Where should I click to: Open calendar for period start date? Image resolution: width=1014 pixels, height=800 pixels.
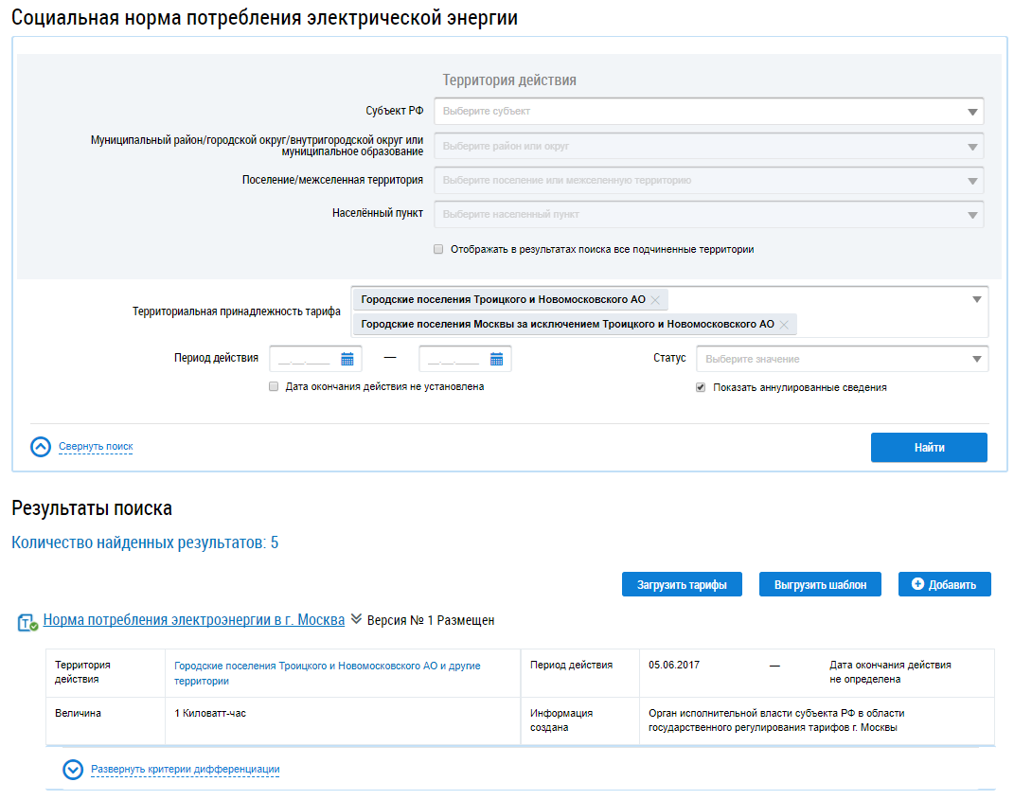(347, 359)
